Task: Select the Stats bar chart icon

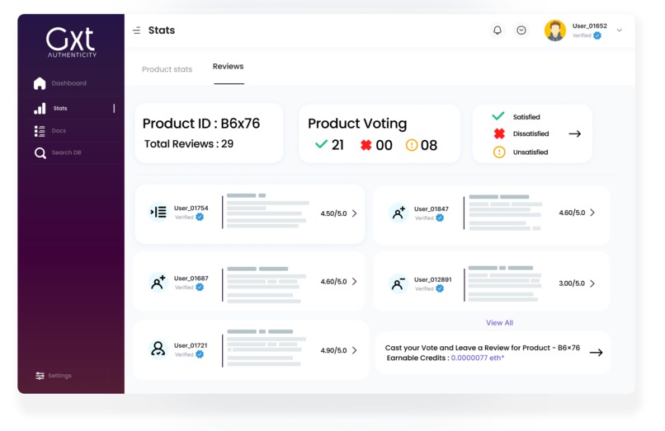Action: (x=40, y=108)
